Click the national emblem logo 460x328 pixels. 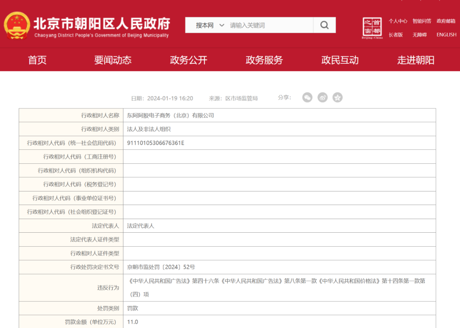[x=17, y=26]
